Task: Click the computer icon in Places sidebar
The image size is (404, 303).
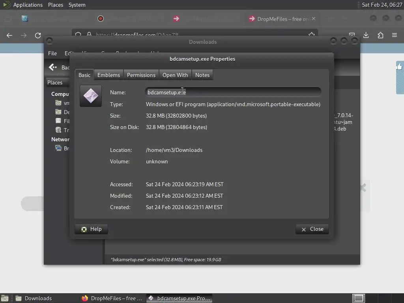Action: (58, 103)
